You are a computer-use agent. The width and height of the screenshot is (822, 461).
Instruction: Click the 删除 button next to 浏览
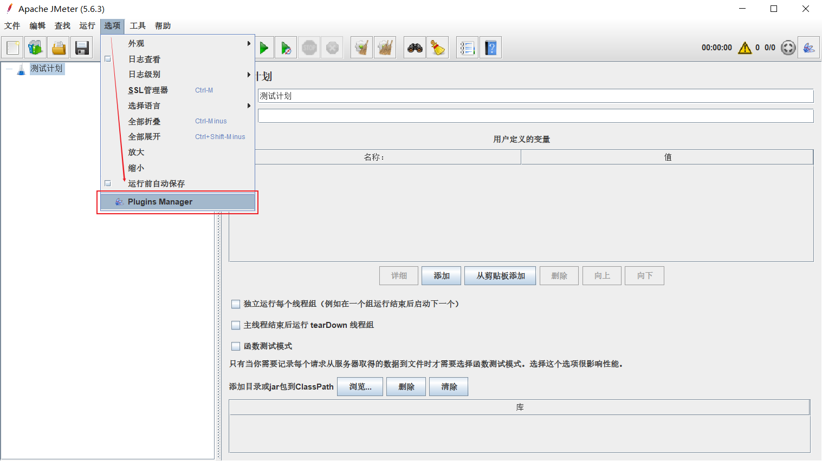click(x=406, y=387)
